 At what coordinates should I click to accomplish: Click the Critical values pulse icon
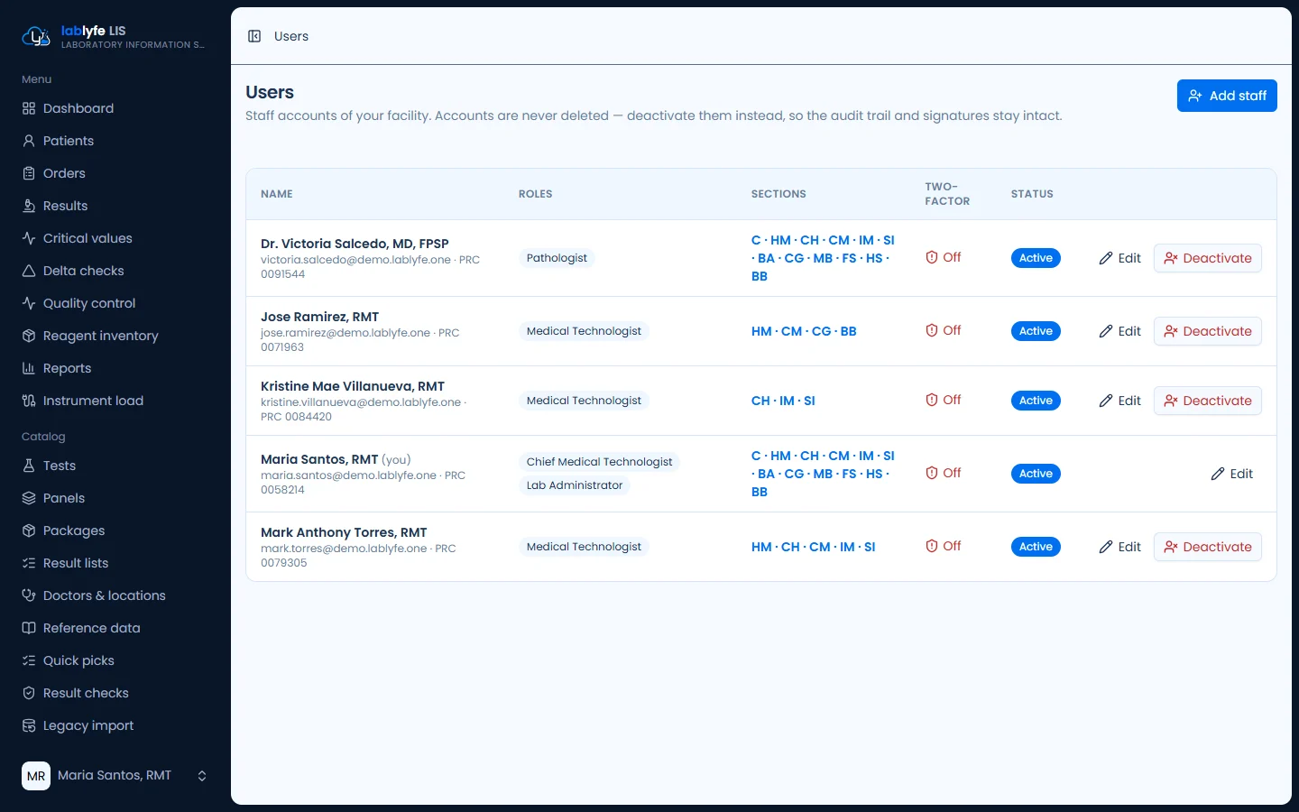pos(29,238)
